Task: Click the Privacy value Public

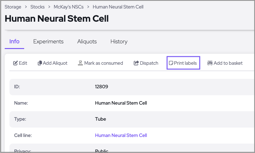Action: point(102,151)
